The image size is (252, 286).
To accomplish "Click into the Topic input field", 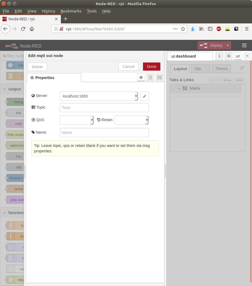I will 104,108.
